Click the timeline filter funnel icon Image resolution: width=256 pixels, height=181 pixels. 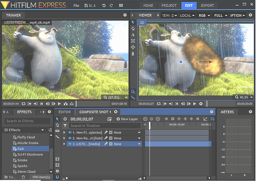point(65,126)
